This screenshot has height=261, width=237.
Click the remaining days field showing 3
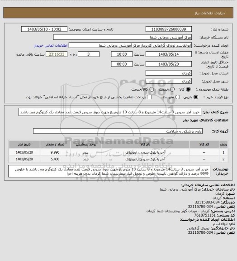[89, 54]
